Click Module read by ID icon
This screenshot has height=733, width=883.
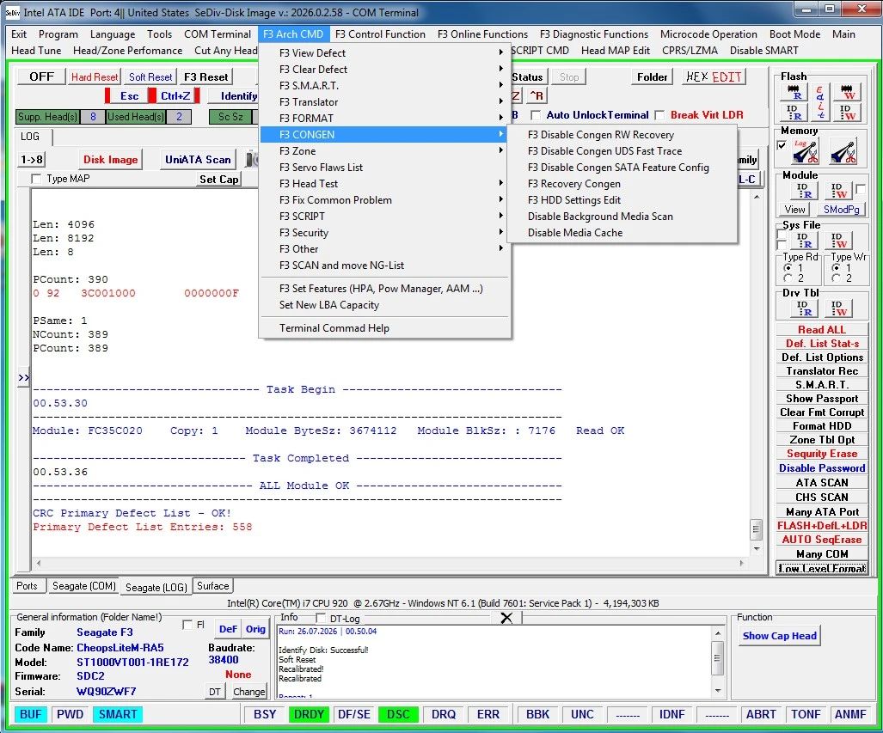(804, 191)
